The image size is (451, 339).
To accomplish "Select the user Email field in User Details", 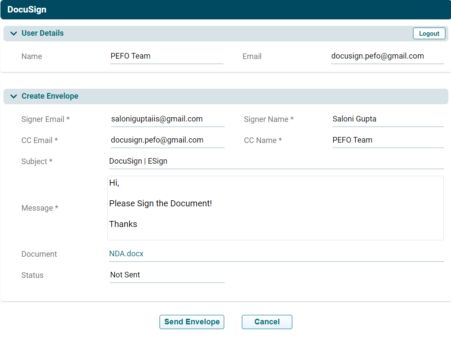I will (x=387, y=56).
